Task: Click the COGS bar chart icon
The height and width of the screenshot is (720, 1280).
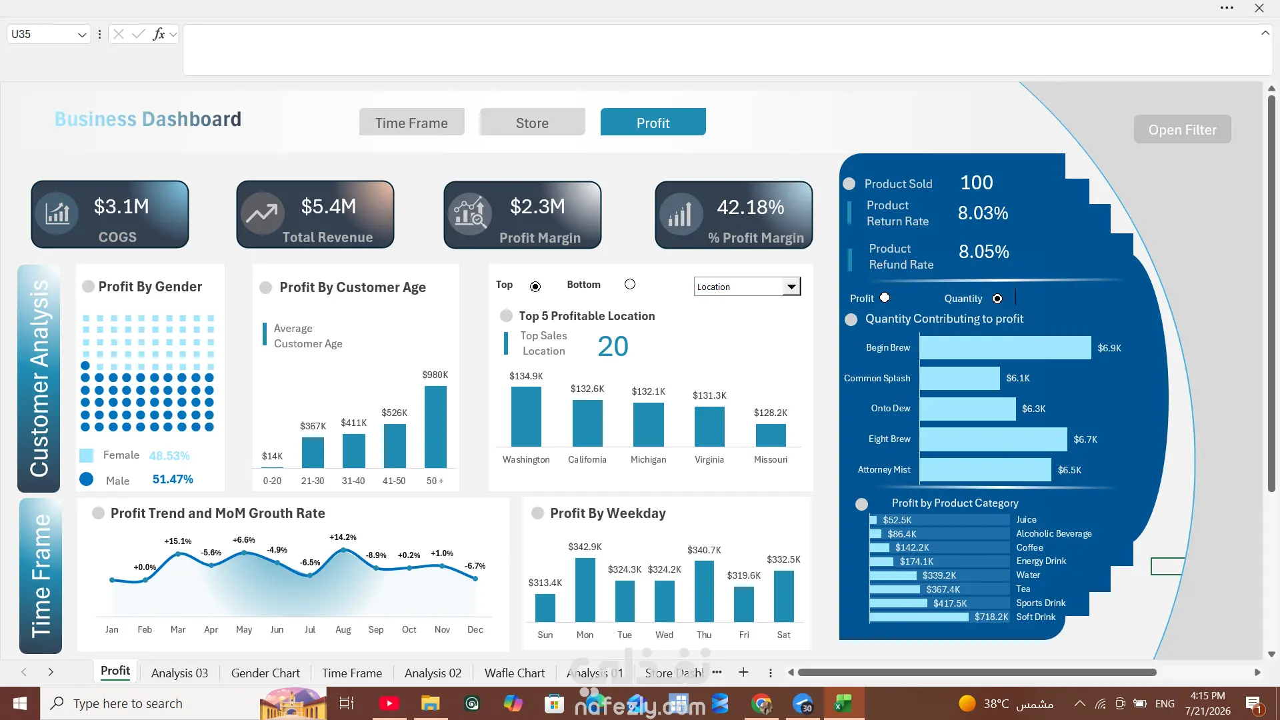Action: point(57,213)
